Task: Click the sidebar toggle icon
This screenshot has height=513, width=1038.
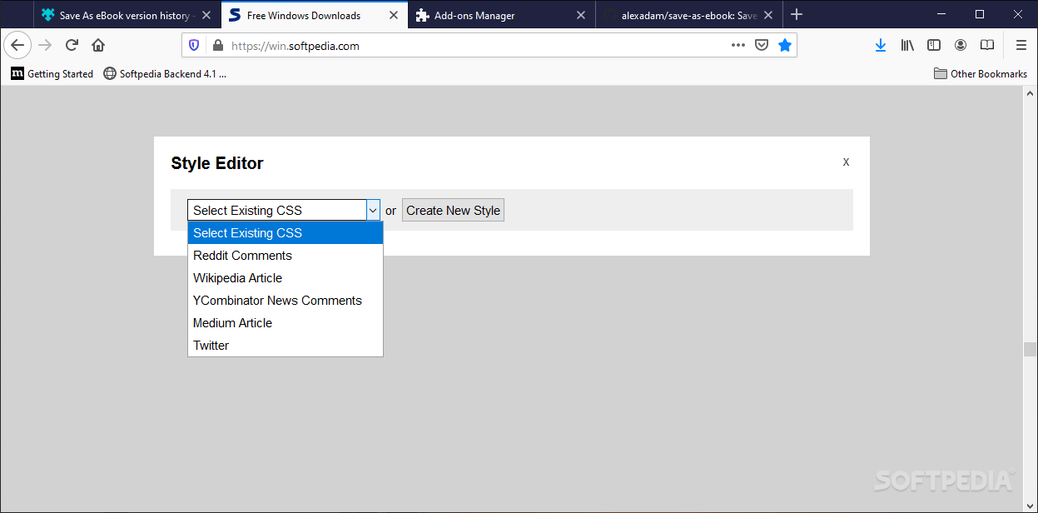Action: click(934, 45)
